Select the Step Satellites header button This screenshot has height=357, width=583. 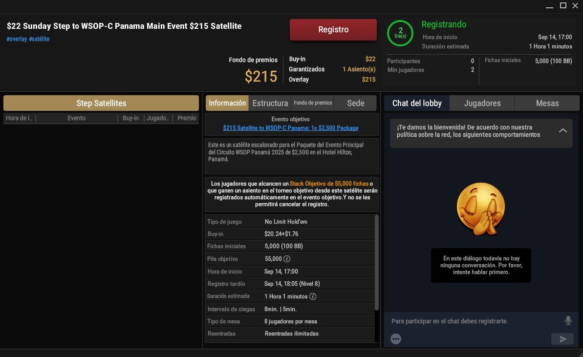point(101,103)
